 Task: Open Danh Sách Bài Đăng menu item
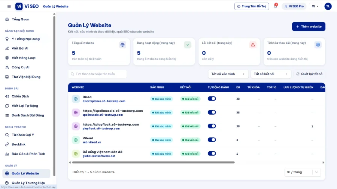(26, 115)
